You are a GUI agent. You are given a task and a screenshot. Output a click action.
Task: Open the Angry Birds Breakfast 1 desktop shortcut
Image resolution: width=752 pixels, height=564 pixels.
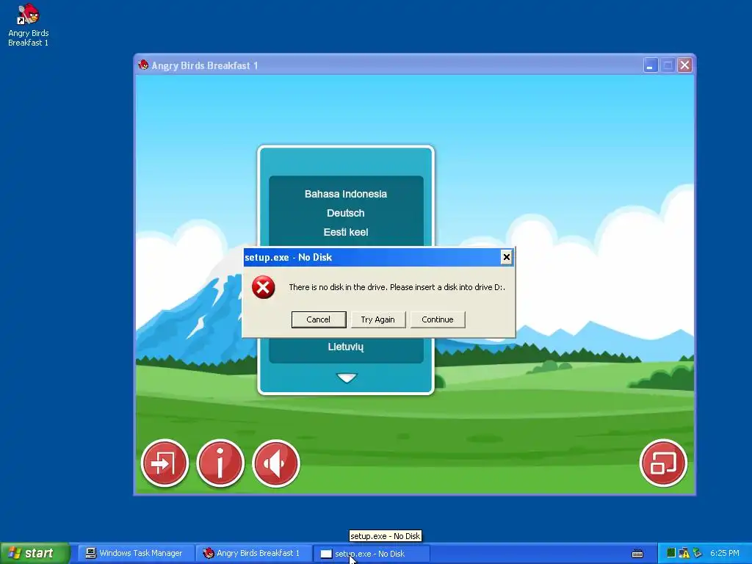coord(29,25)
